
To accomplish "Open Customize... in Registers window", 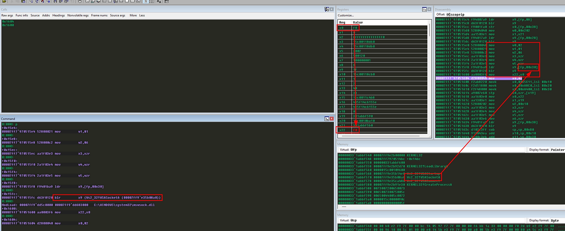I will [345, 15].
